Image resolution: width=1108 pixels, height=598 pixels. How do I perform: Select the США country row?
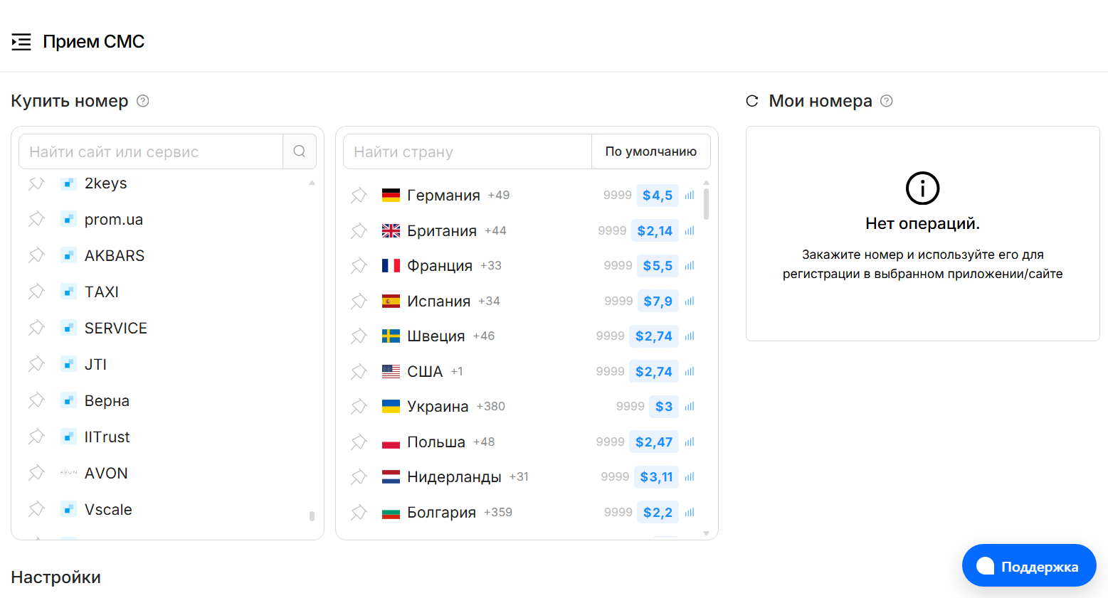click(425, 371)
